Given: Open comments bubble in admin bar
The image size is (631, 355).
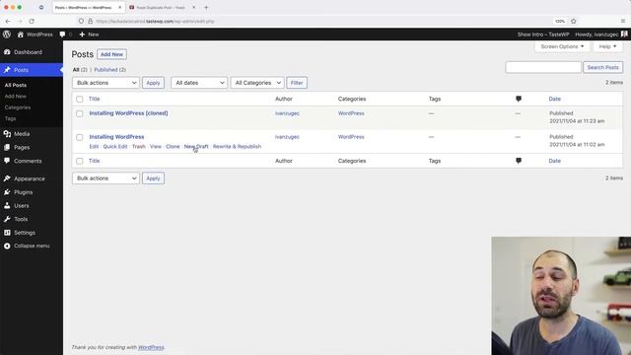Looking at the screenshot, I should click(x=62, y=35).
